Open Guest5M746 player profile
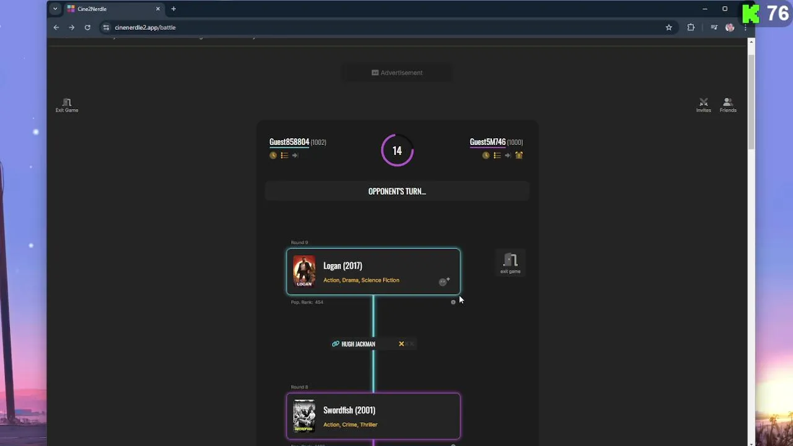 [488, 142]
